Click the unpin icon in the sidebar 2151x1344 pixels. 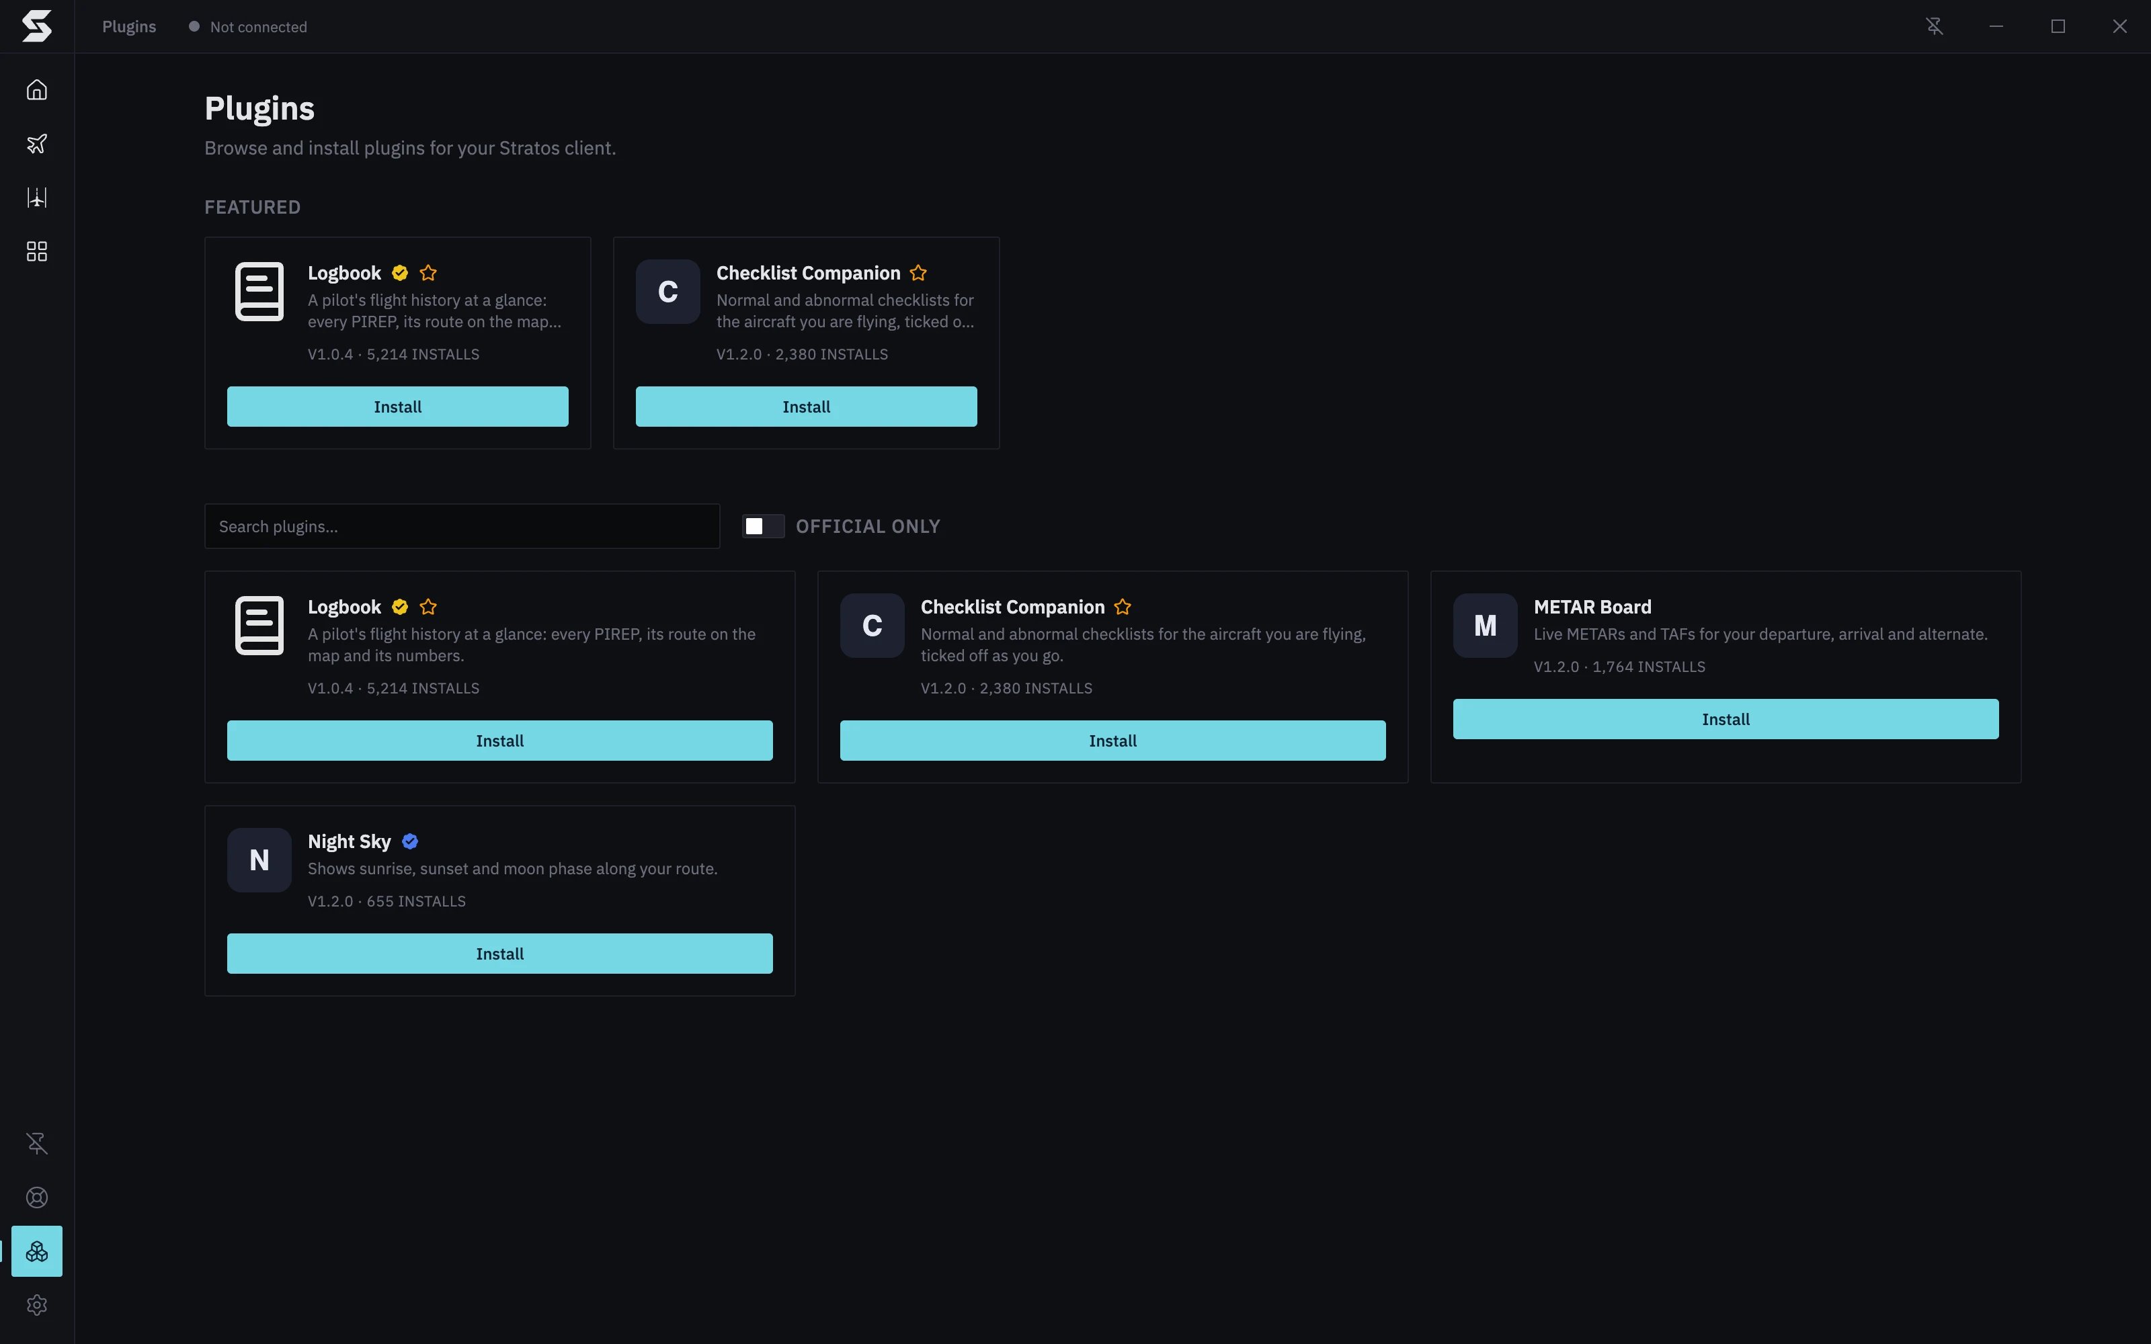click(x=36, y=1143)
